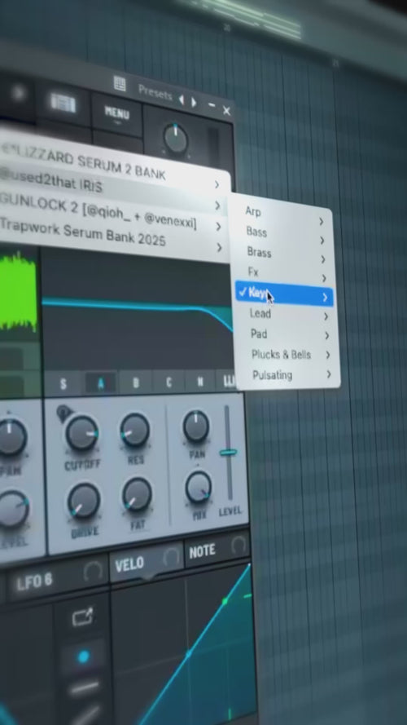
Task: Adjust the filter LEVEL slider
Action: tap(228, 452)
